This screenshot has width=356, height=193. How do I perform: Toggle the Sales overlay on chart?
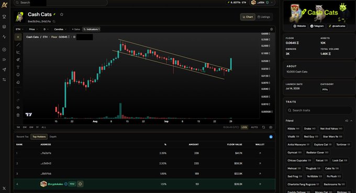point(76,29)
